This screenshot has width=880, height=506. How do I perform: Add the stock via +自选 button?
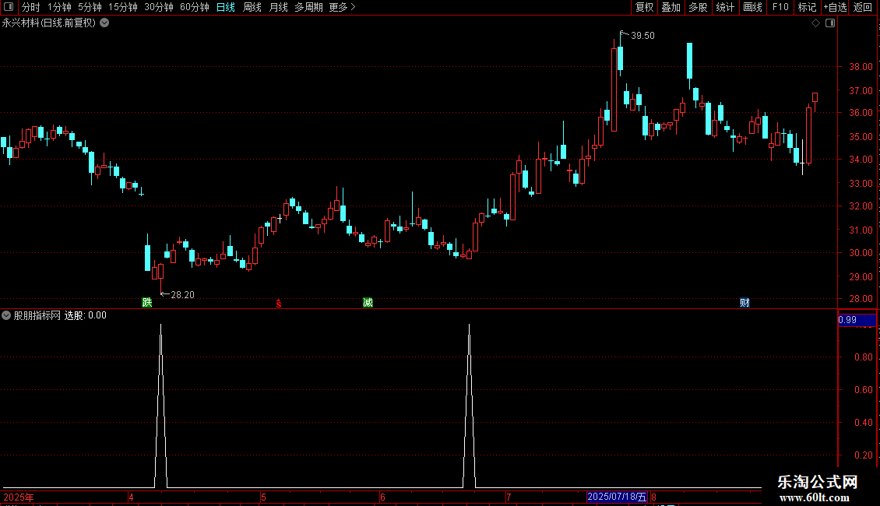[835, 7]
